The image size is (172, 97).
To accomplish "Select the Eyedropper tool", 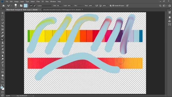I will coord(2,33).
